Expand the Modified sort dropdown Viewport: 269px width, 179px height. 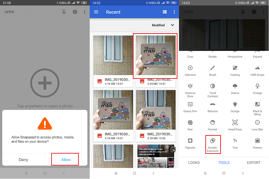click(x=163, y=25)
